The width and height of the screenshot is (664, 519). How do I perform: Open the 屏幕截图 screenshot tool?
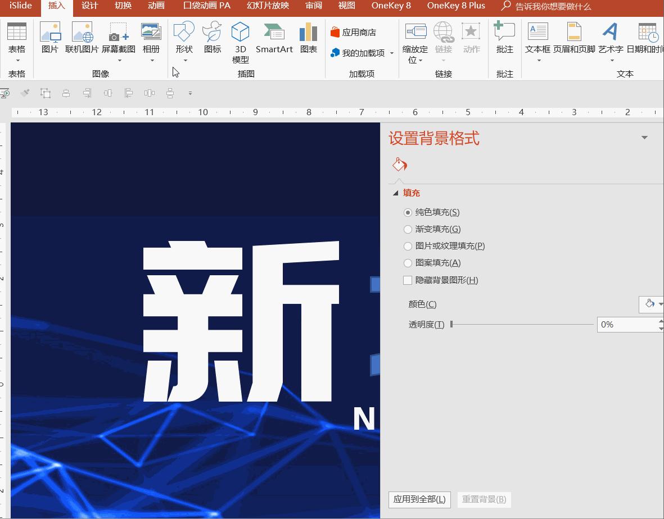click(119, 38)
